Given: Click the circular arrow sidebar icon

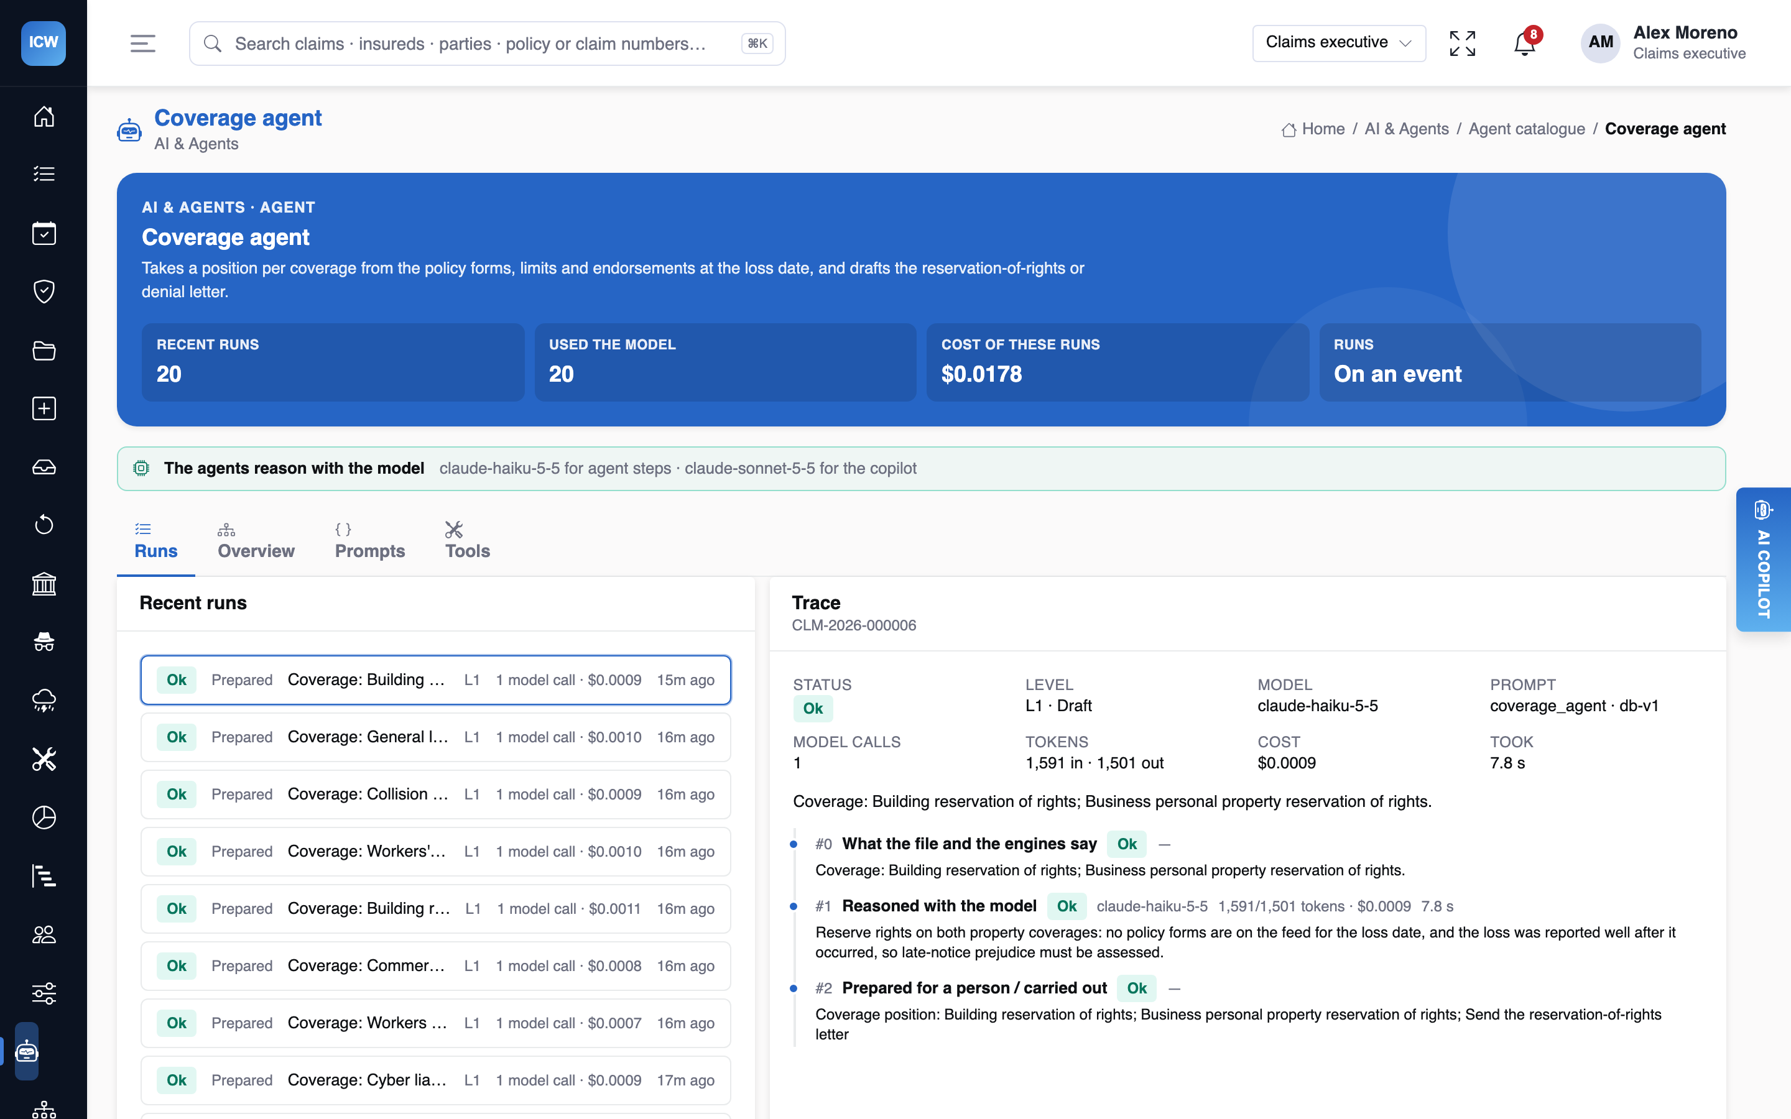Looking at the screenshot, I should click(x=44, y=525).
